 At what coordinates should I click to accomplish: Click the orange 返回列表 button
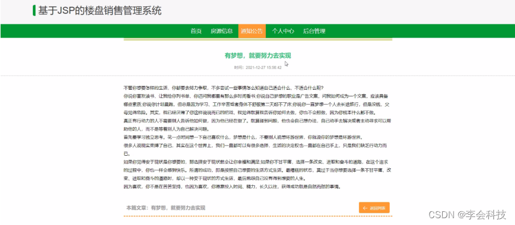tap(374, 207)
